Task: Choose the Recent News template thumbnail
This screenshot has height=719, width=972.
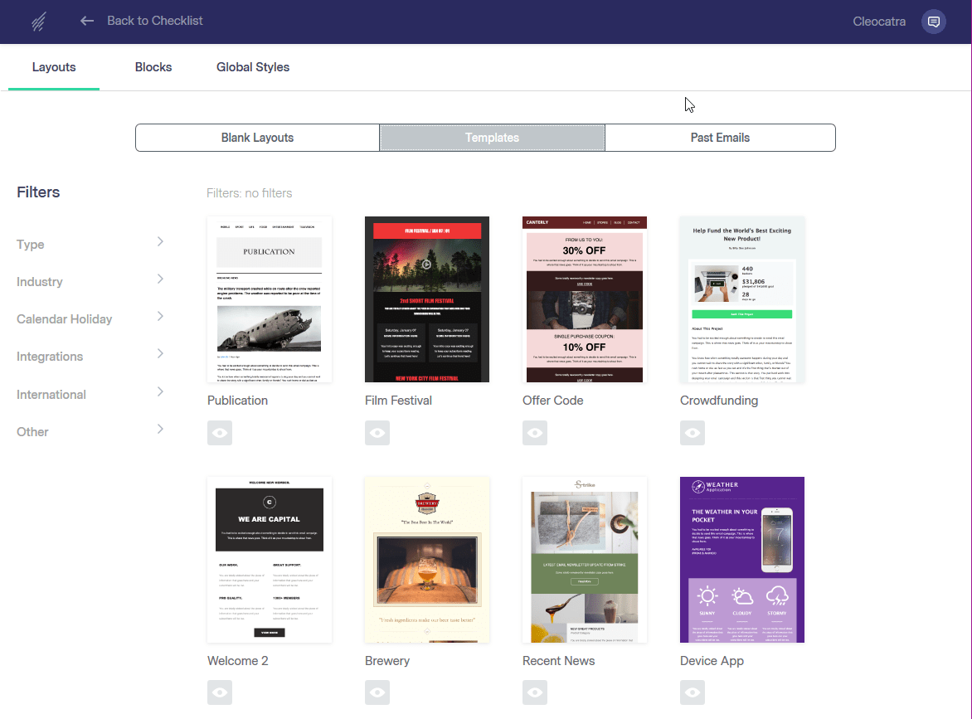Action: pyautogui.click(x=585, y=560)
